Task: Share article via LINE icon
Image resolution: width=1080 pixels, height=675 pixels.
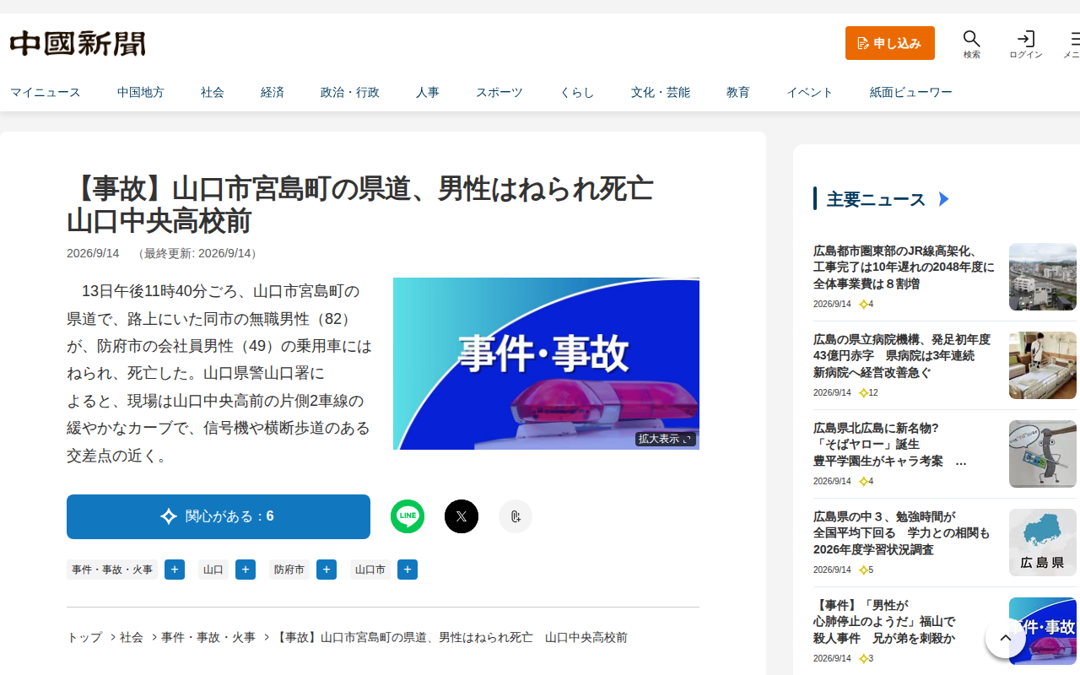Action: point(408,516)
